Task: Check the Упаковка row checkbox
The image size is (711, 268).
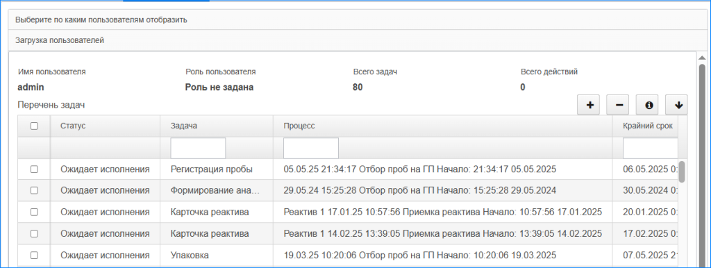Action: [34, 256]
